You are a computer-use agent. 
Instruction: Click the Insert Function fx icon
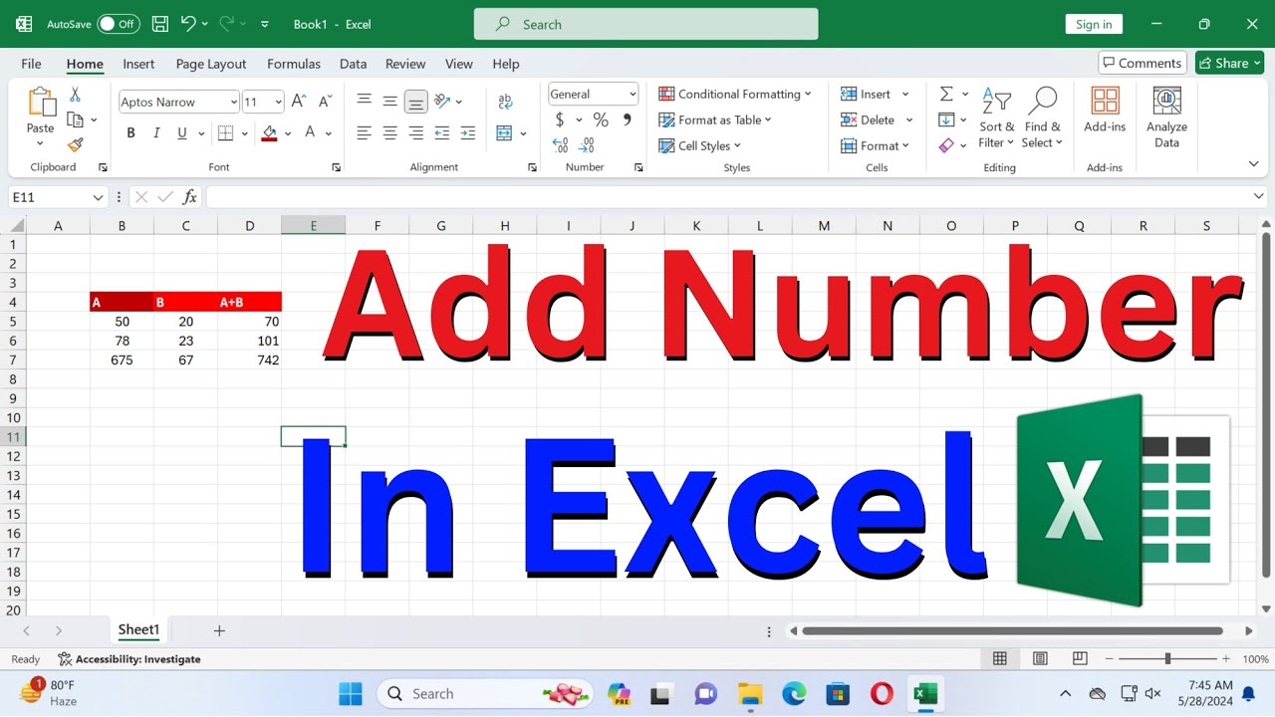click(190, 197)
